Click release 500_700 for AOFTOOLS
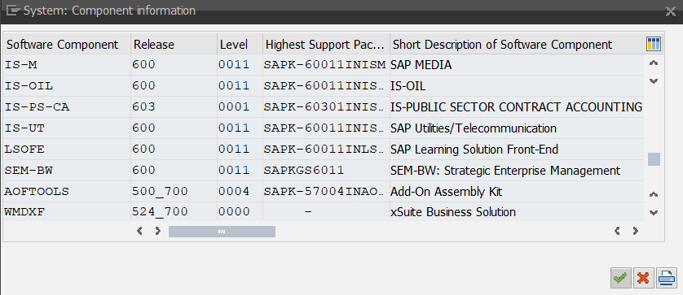This screenshot has width=683, height=295. (174, 192)
